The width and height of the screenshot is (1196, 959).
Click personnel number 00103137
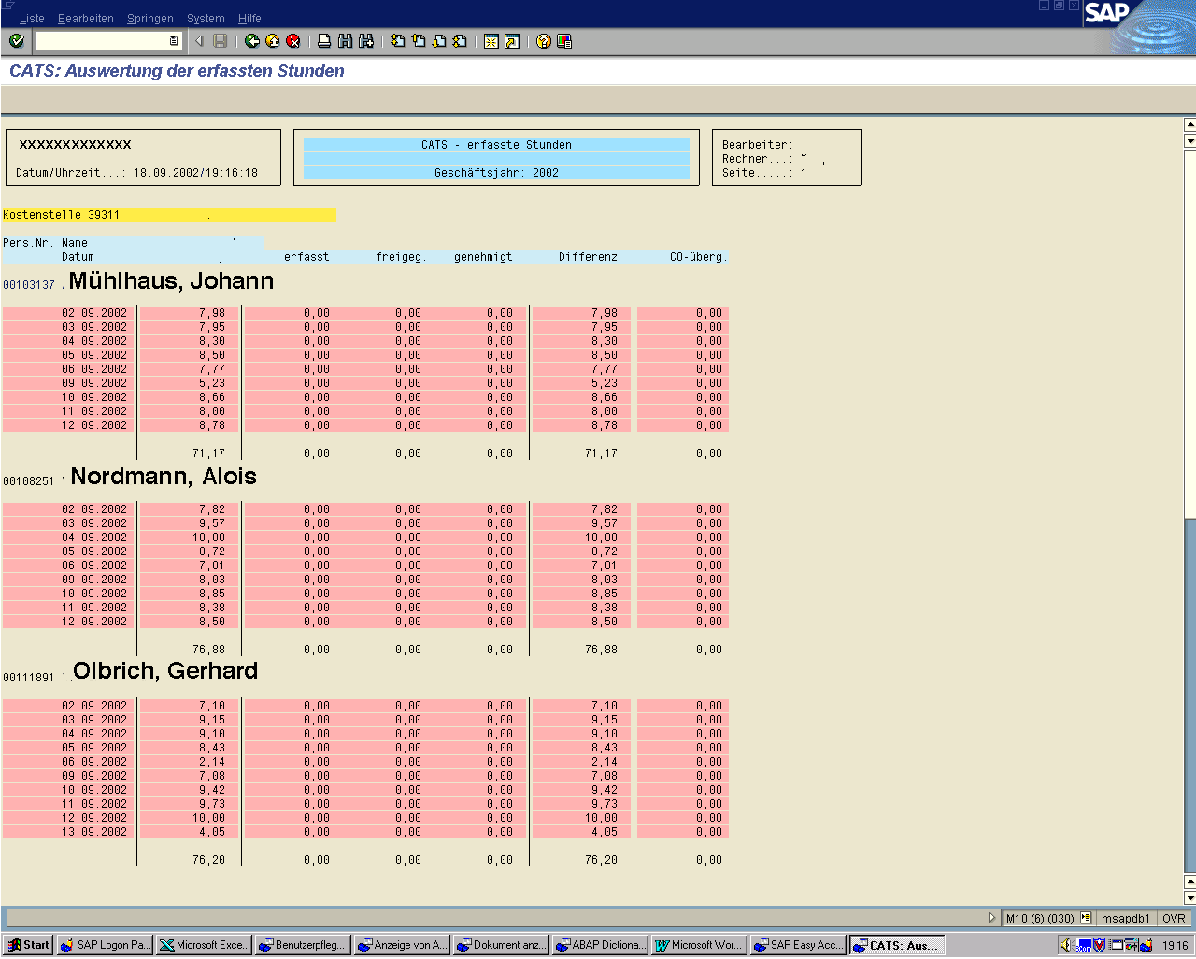29,285
